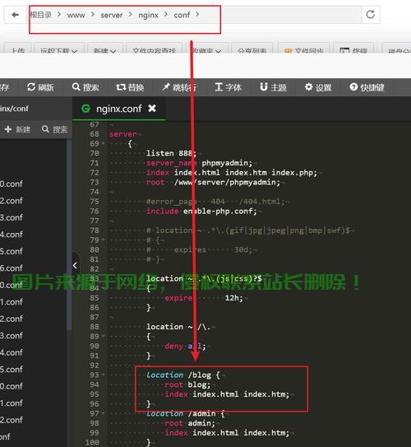Open 设置 settings gear in editor
The image size is (411, 447).
318,87
